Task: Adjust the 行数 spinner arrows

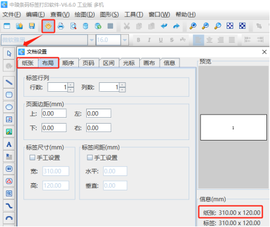Action: tap(71, 87)
